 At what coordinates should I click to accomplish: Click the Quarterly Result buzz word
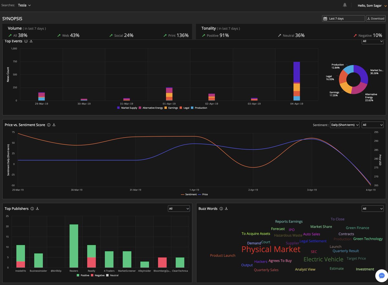tap(346, 251)
